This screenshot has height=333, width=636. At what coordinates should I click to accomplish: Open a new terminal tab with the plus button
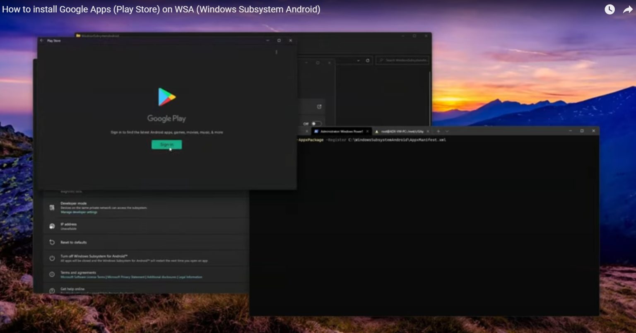point(438,130)
